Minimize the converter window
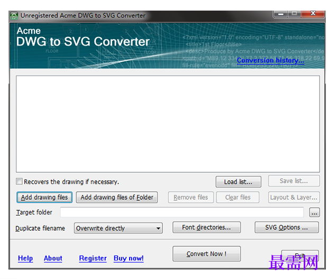The image size is (328, 279). [x=281, y=14]
